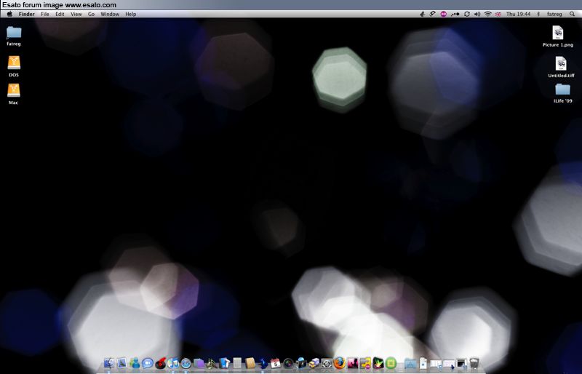Launch iChat from the dock

148,363
